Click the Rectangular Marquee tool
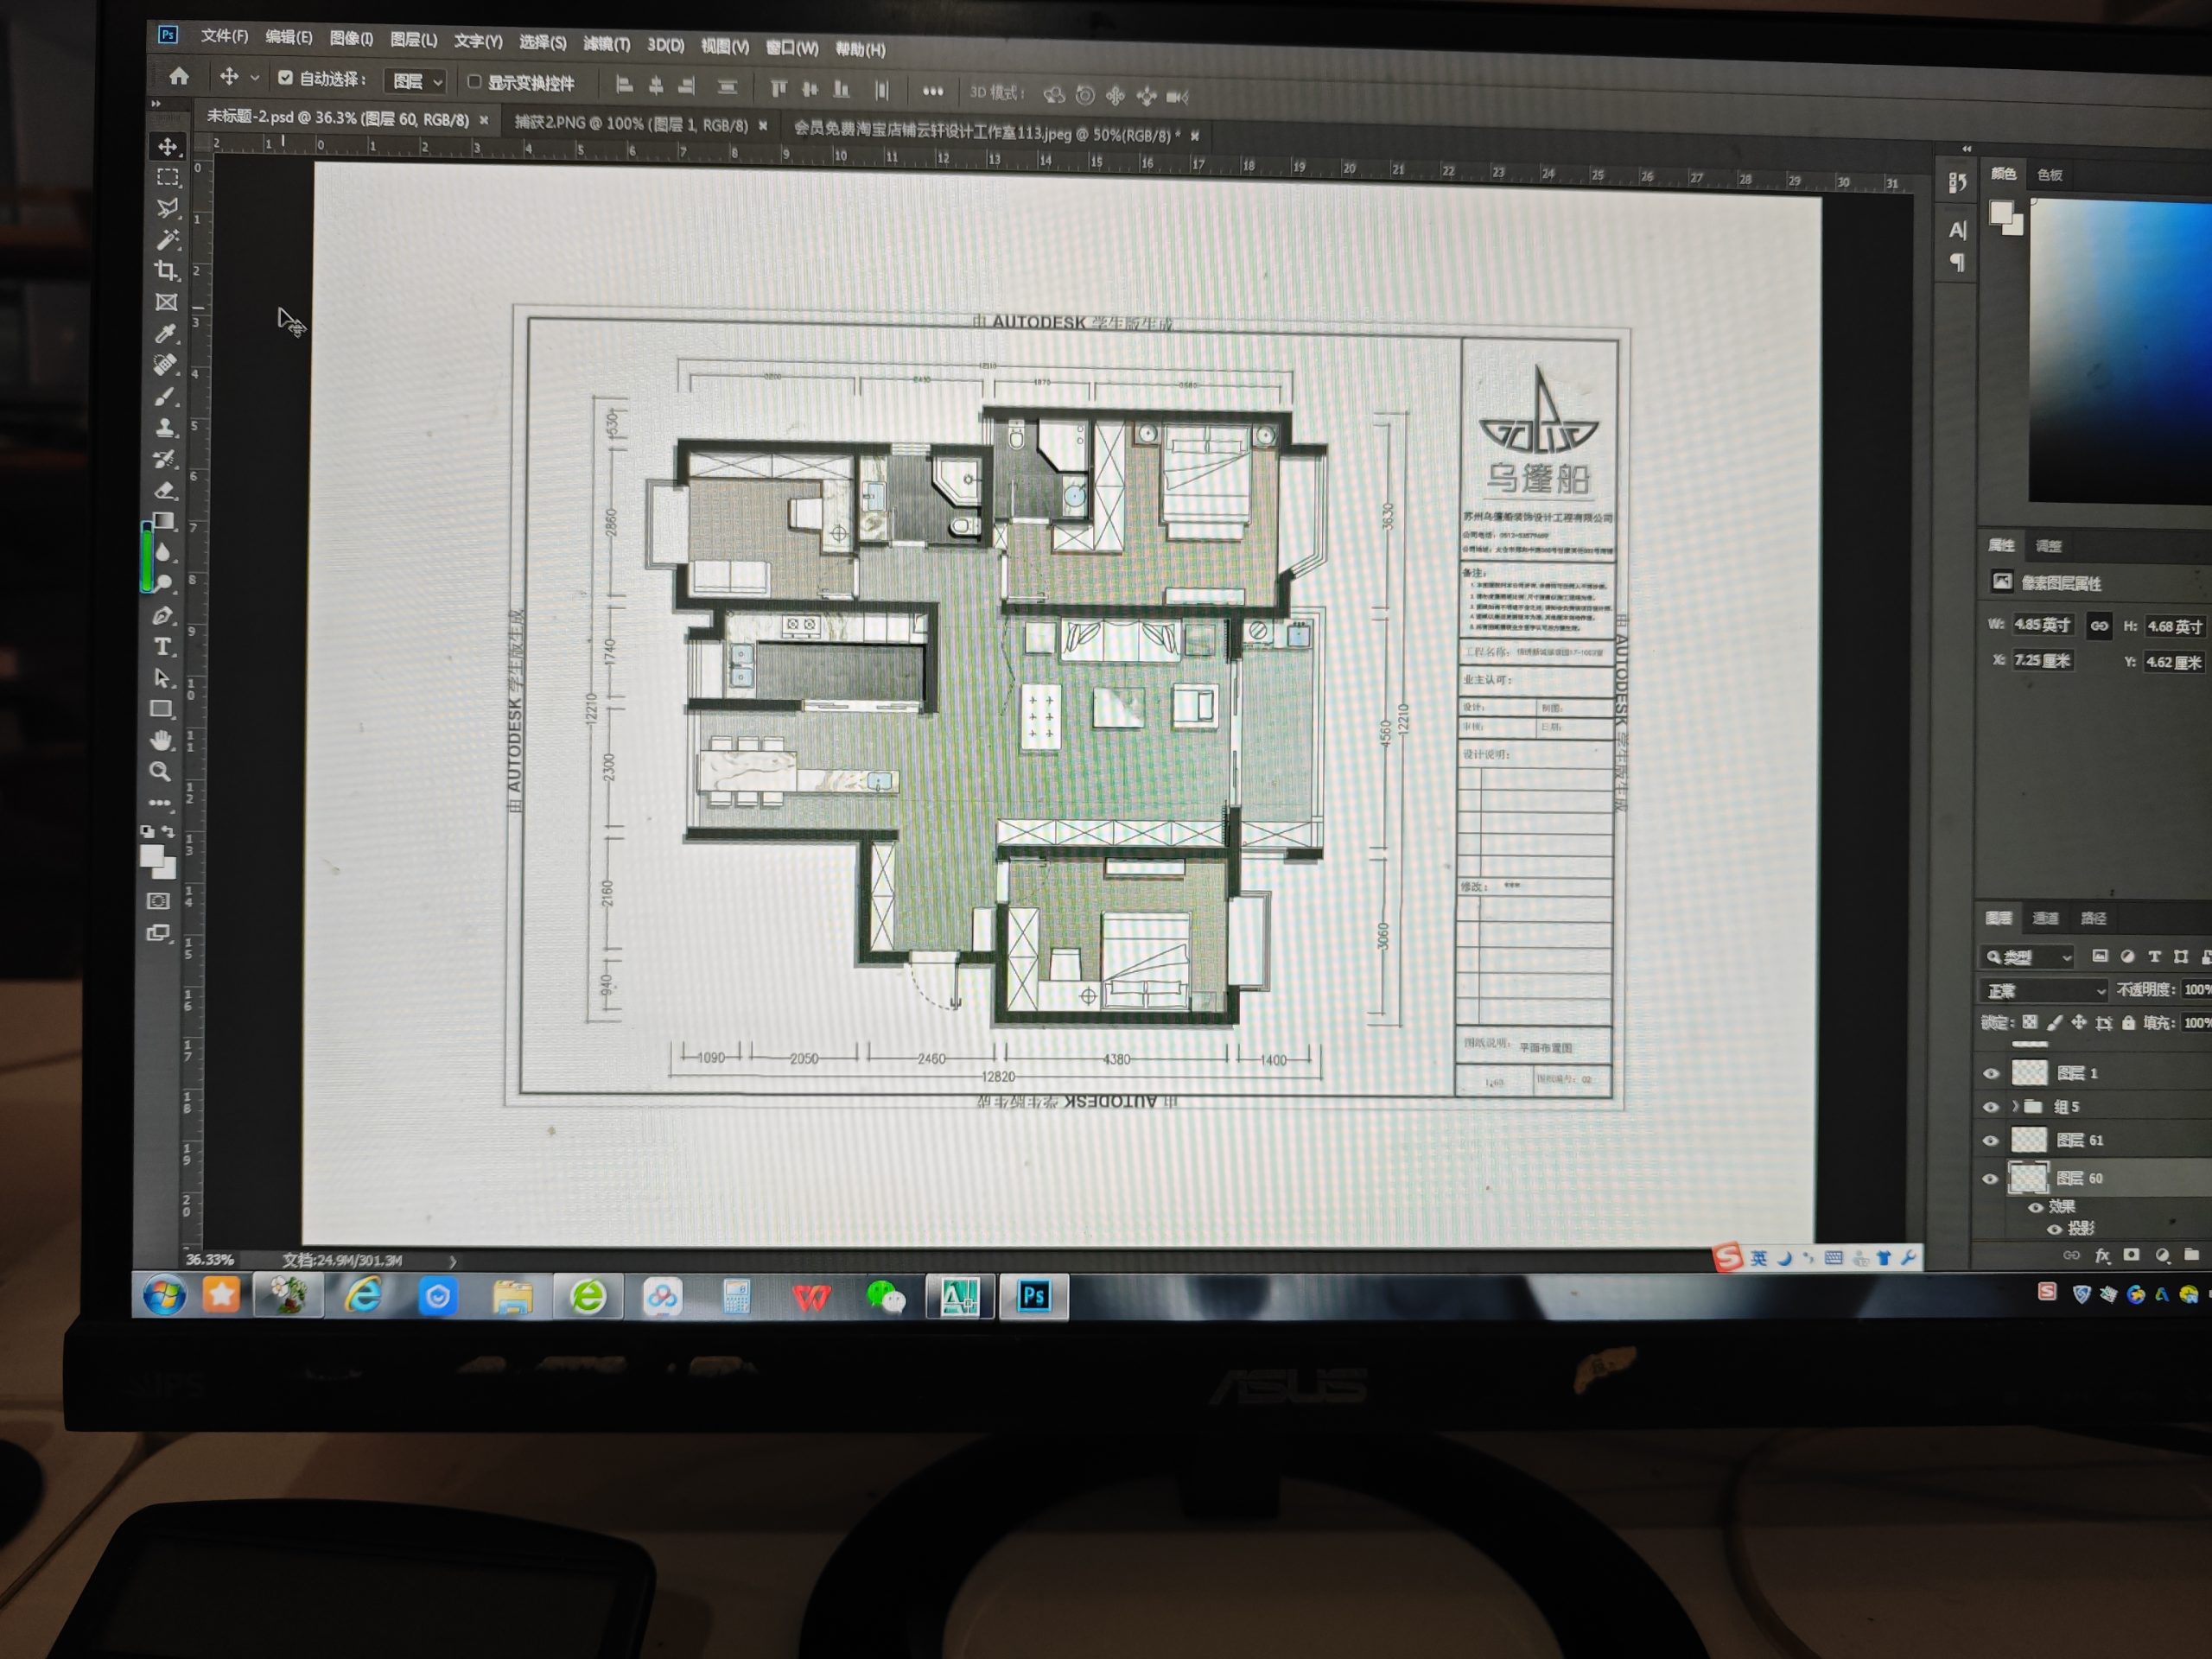2212x1659 pixels. [x=168, y=177]
